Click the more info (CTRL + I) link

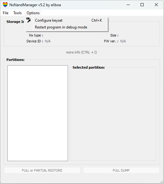82,52
